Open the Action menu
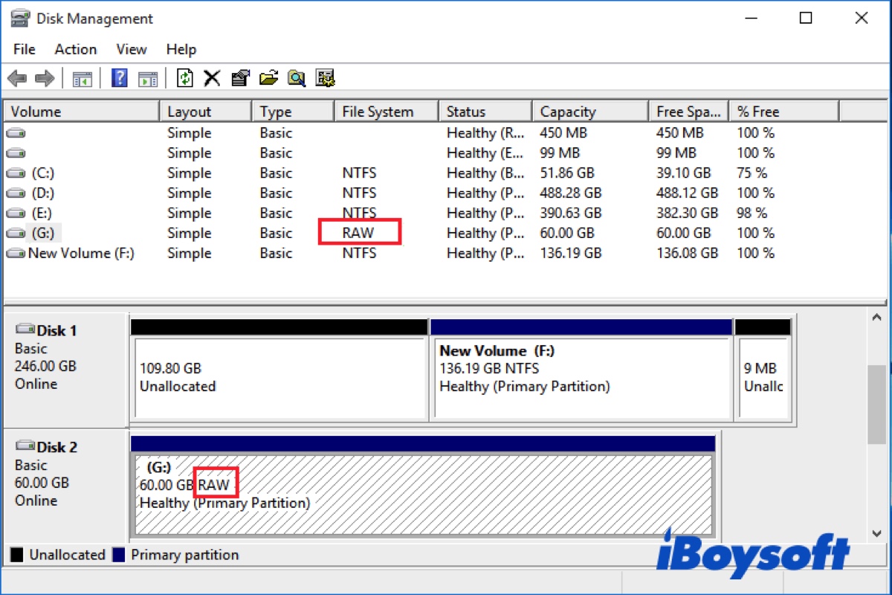 tap(75, 49)
